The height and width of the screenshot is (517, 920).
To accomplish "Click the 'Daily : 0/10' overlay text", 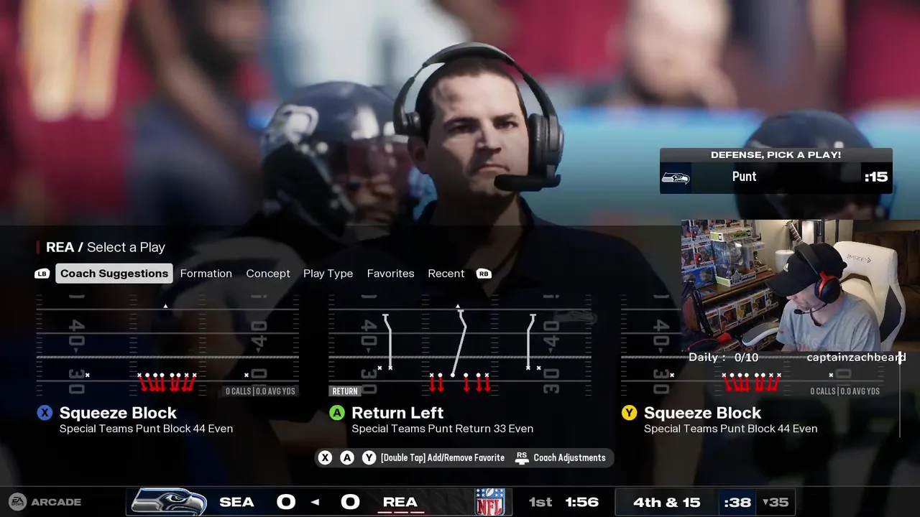I will (723, 357).
